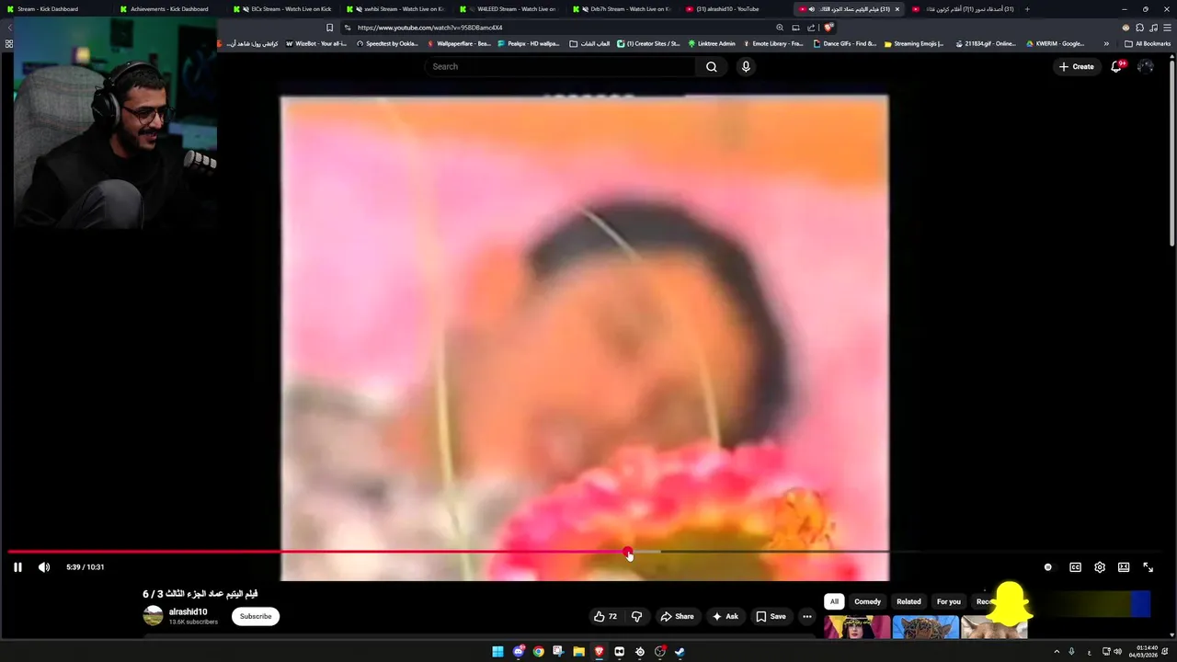Open the Create menu

tap(1076, 66)
